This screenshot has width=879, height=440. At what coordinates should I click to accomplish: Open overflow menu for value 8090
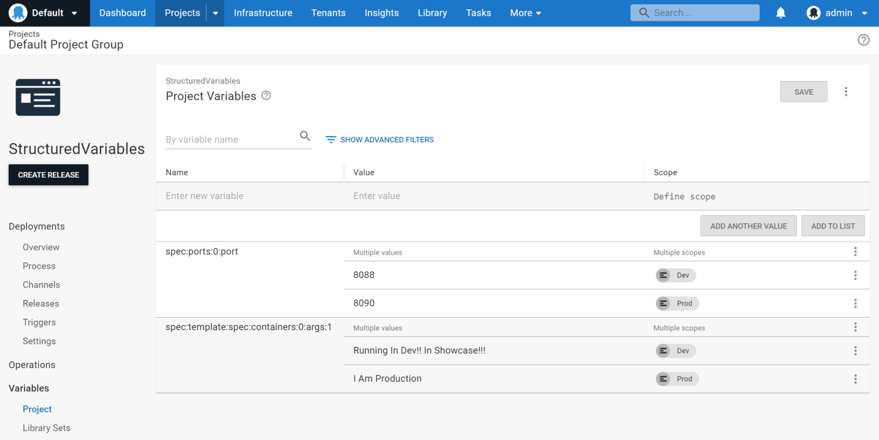[x=855, y=304]
